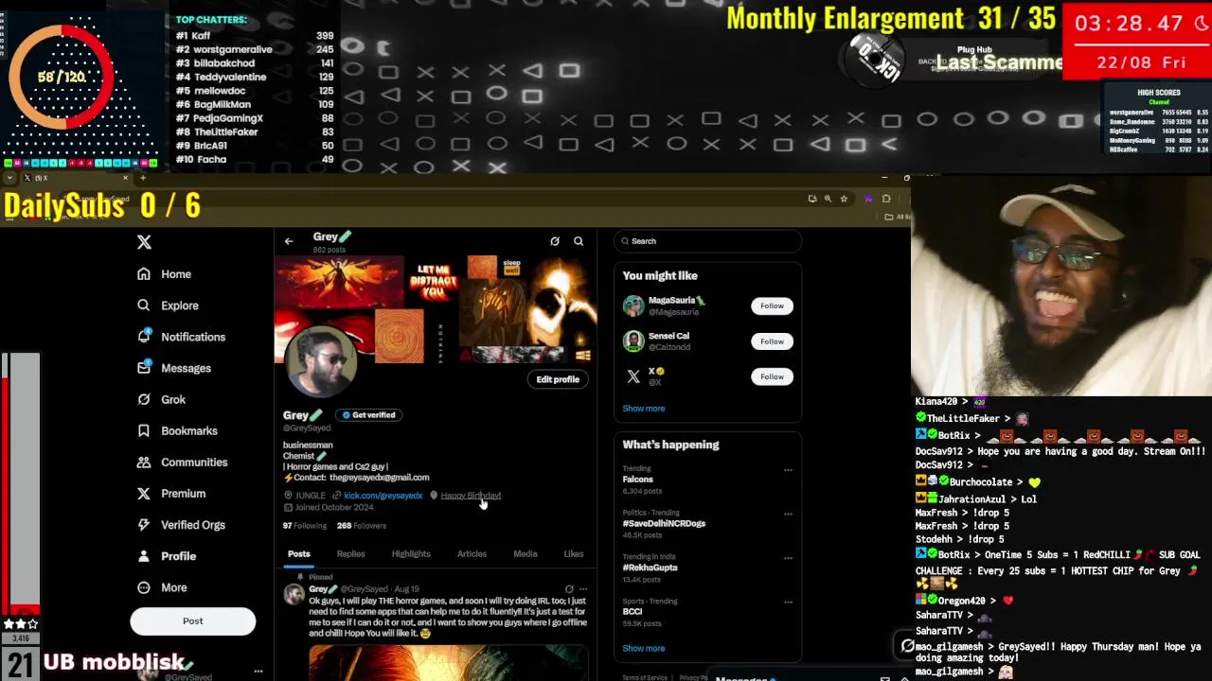This screenshot has height=681, width=1212.
Task: Open the 97 Following list
Action: click(304, 526)
